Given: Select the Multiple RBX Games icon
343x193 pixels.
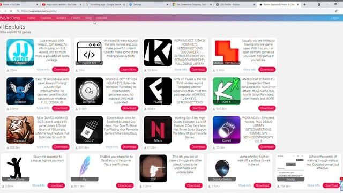Looking at the screenshot, I should point(226,53).
